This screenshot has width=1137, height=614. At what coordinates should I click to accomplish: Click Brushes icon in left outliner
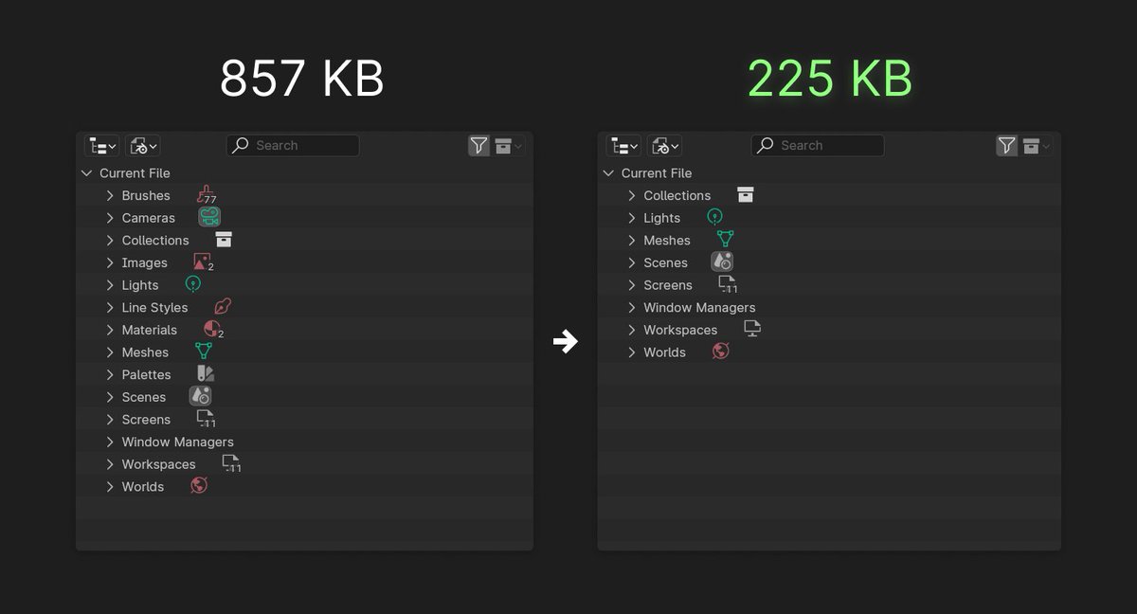tap(207, 195)
